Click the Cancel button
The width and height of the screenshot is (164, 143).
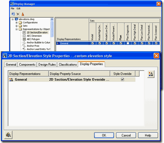126,135
